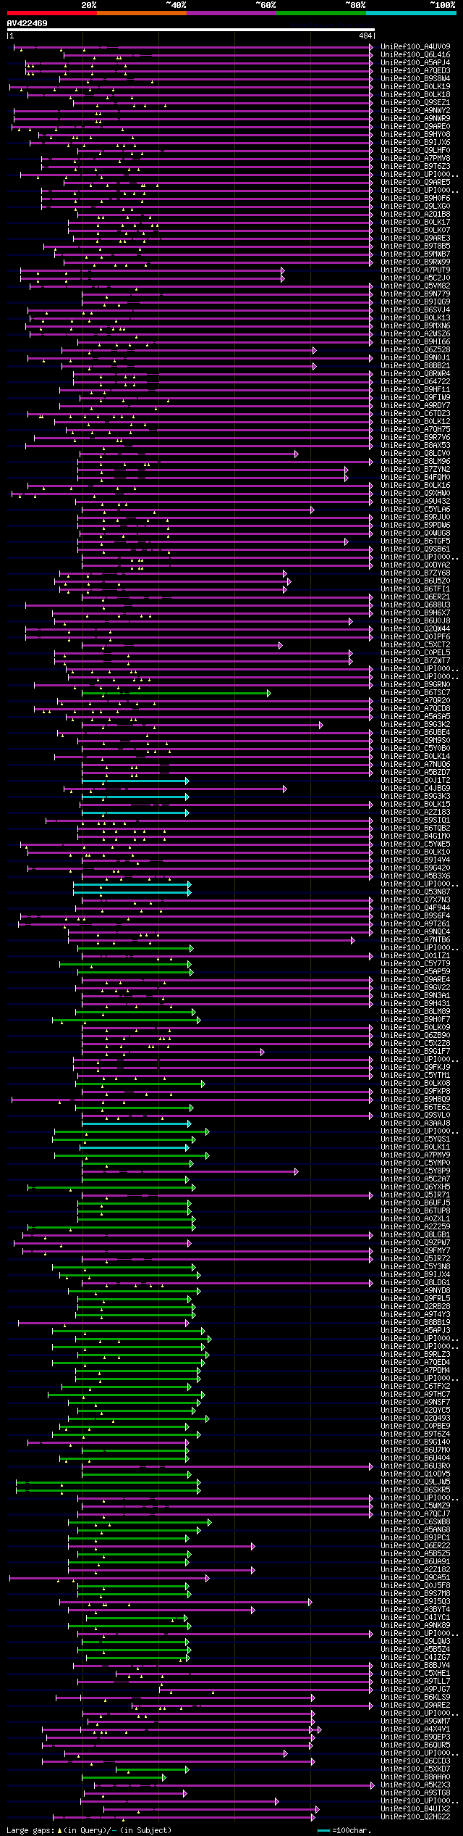463x1836 pixels.
Task: Select the UniRef100_Q53N87 label
Action: tap(415, 892)
